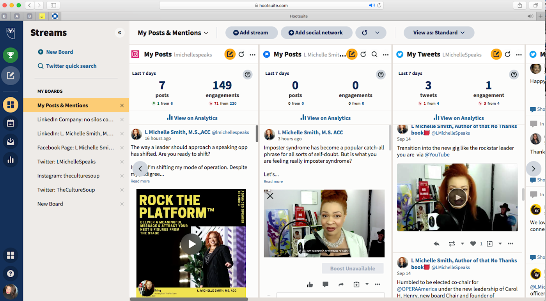Move streams left with arrow button
Viewport: 546px width, 301px height.
click(140, 169)
